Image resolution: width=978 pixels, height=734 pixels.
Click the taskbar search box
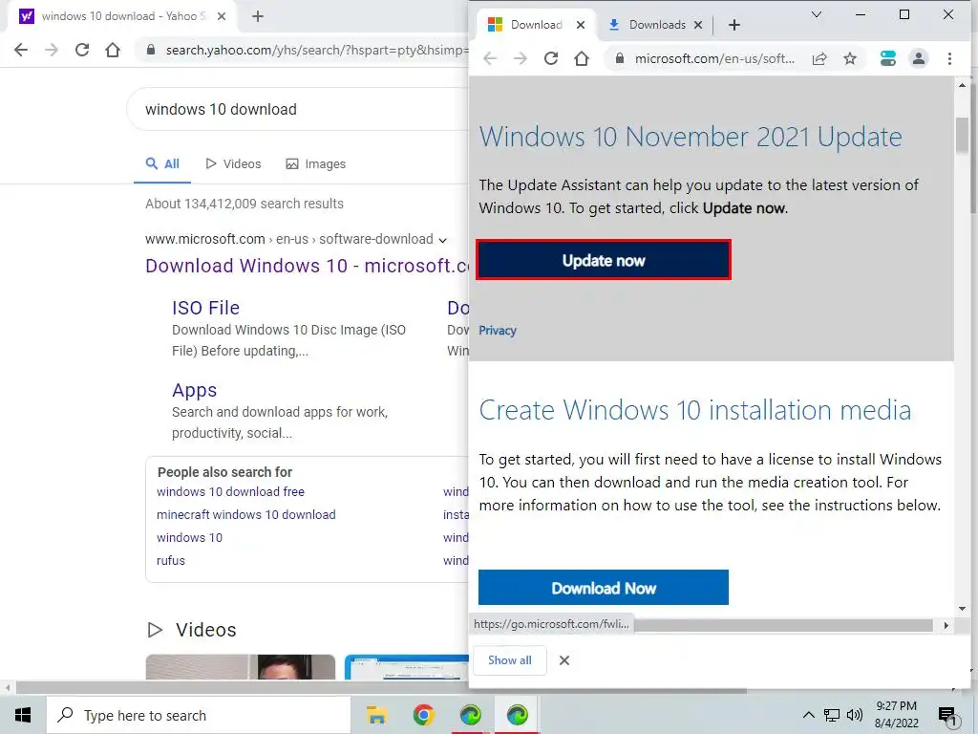(199, 715)
